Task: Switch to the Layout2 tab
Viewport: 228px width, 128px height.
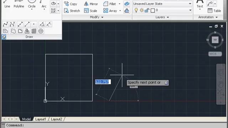Action: pyautogui.click(x=56, y=119)
